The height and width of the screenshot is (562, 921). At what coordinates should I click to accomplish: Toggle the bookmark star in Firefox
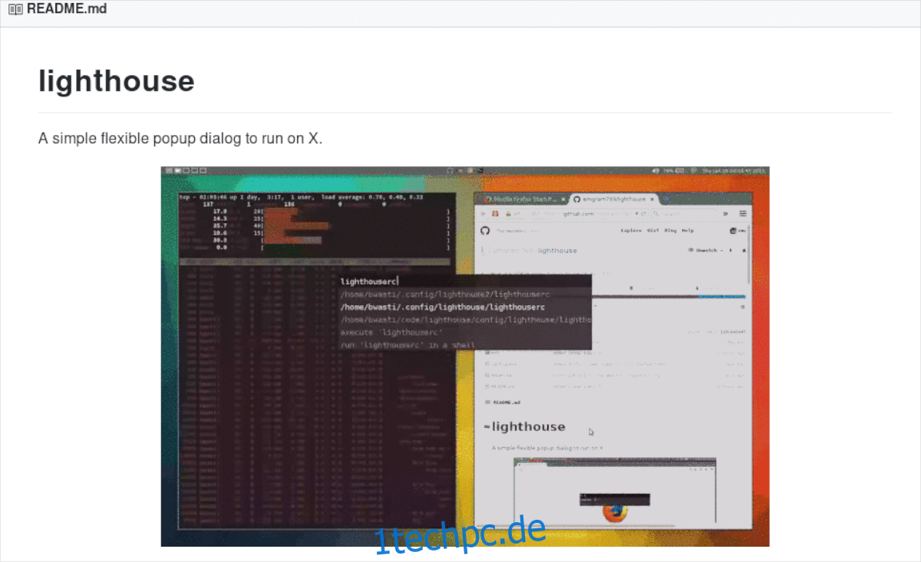(x=635, y=213)
